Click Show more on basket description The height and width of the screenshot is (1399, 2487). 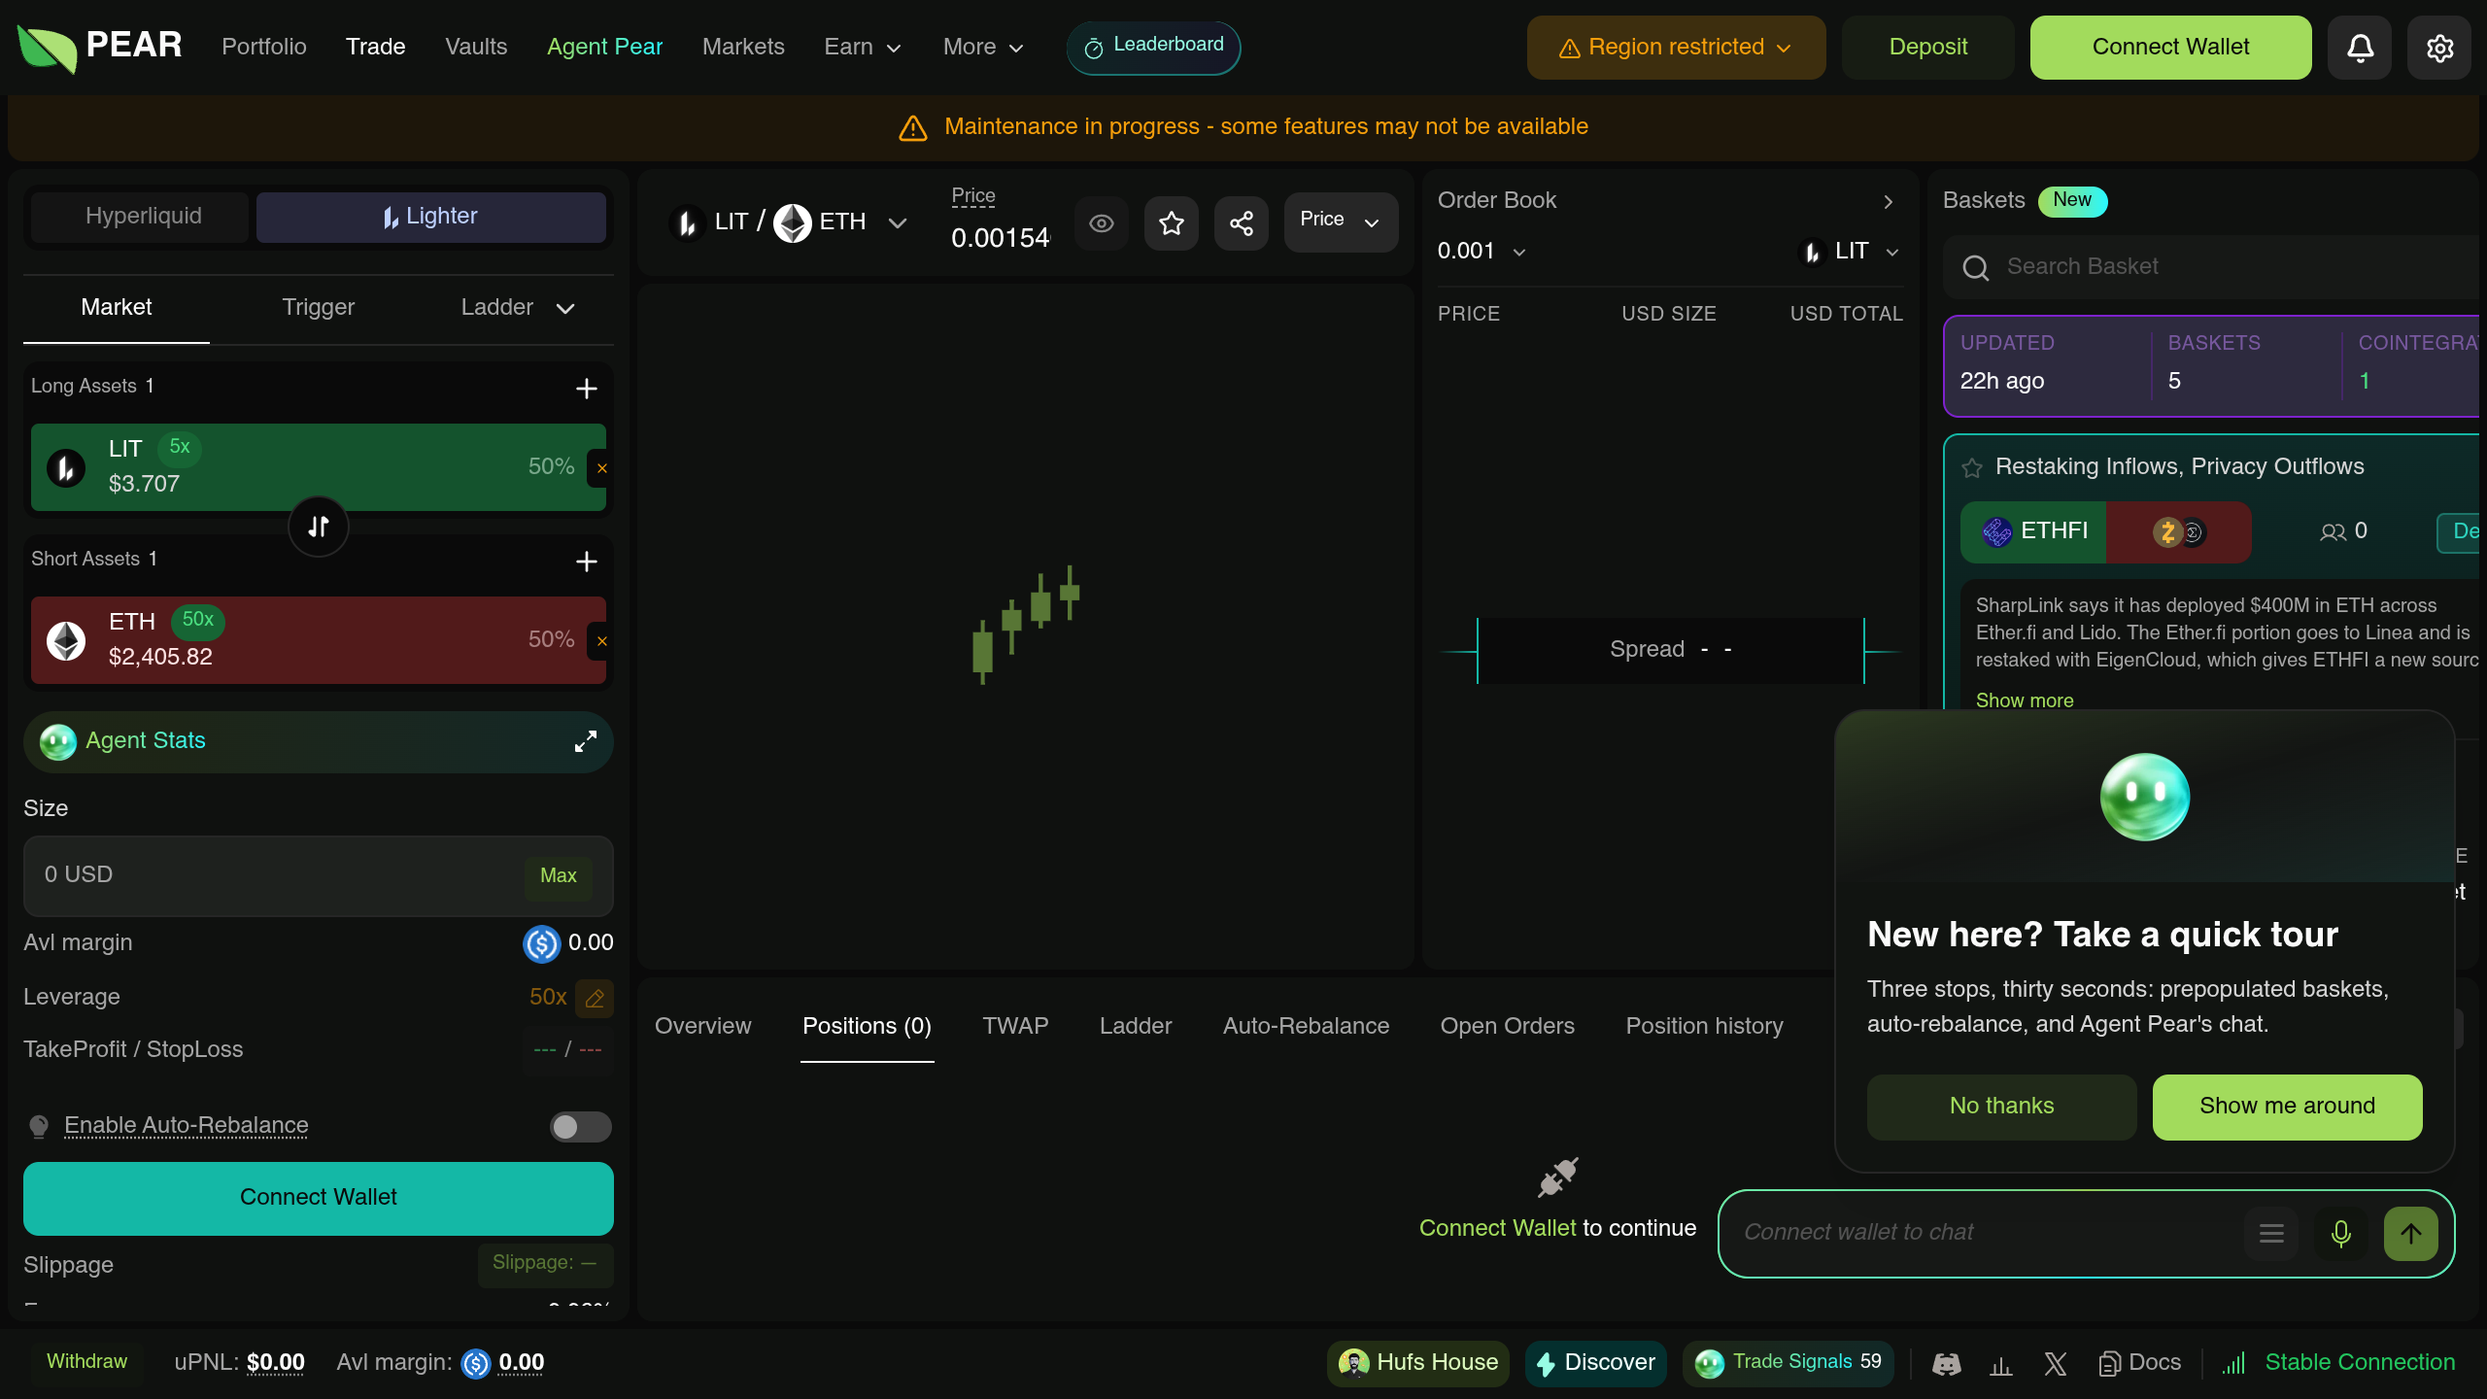click(2025, 700)
